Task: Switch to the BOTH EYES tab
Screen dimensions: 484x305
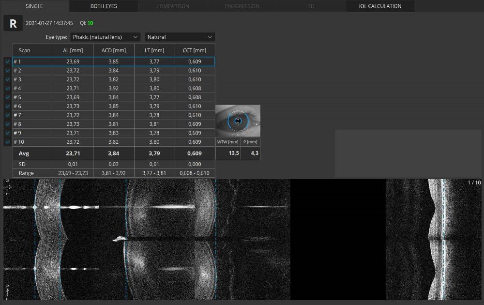Action: [104, 6]
